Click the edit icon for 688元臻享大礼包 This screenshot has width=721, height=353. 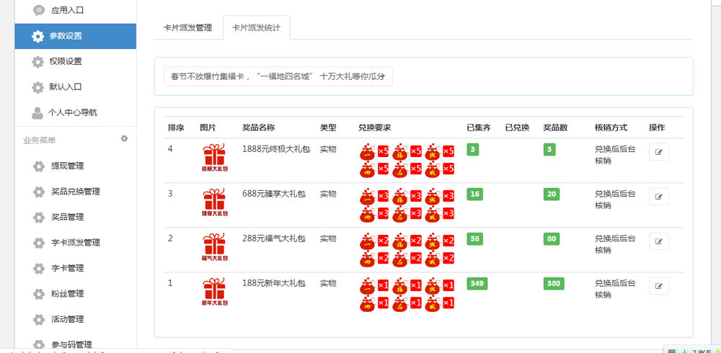click(658, 197)
